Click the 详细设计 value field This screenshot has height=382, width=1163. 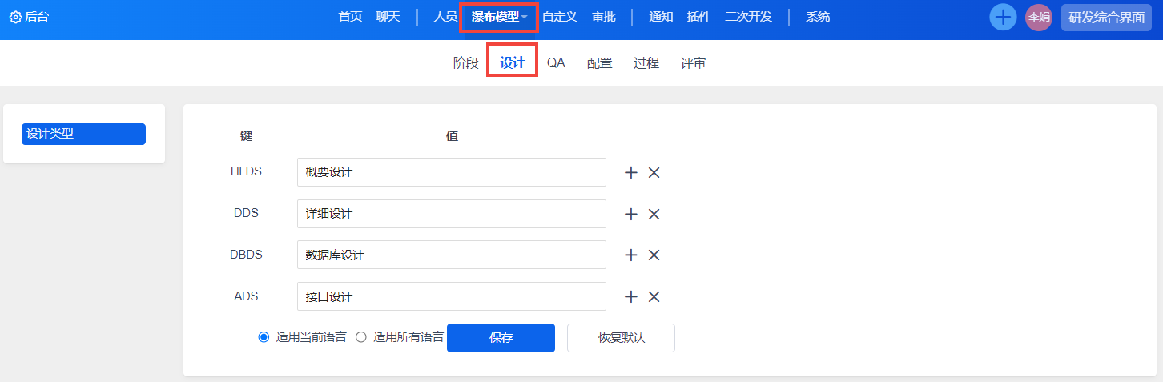tap(452, 214)
